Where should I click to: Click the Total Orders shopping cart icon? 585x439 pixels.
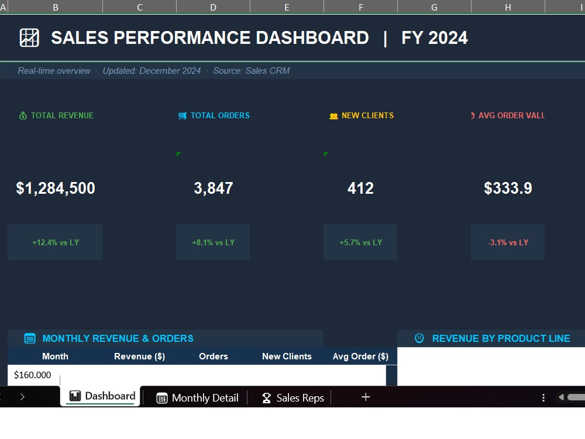click(183, 116)
